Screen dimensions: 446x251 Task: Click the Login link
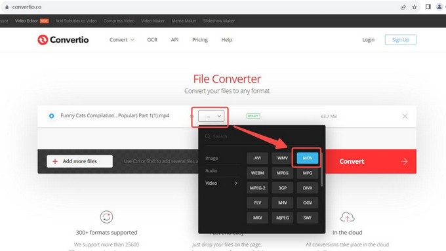click(369, 40)
